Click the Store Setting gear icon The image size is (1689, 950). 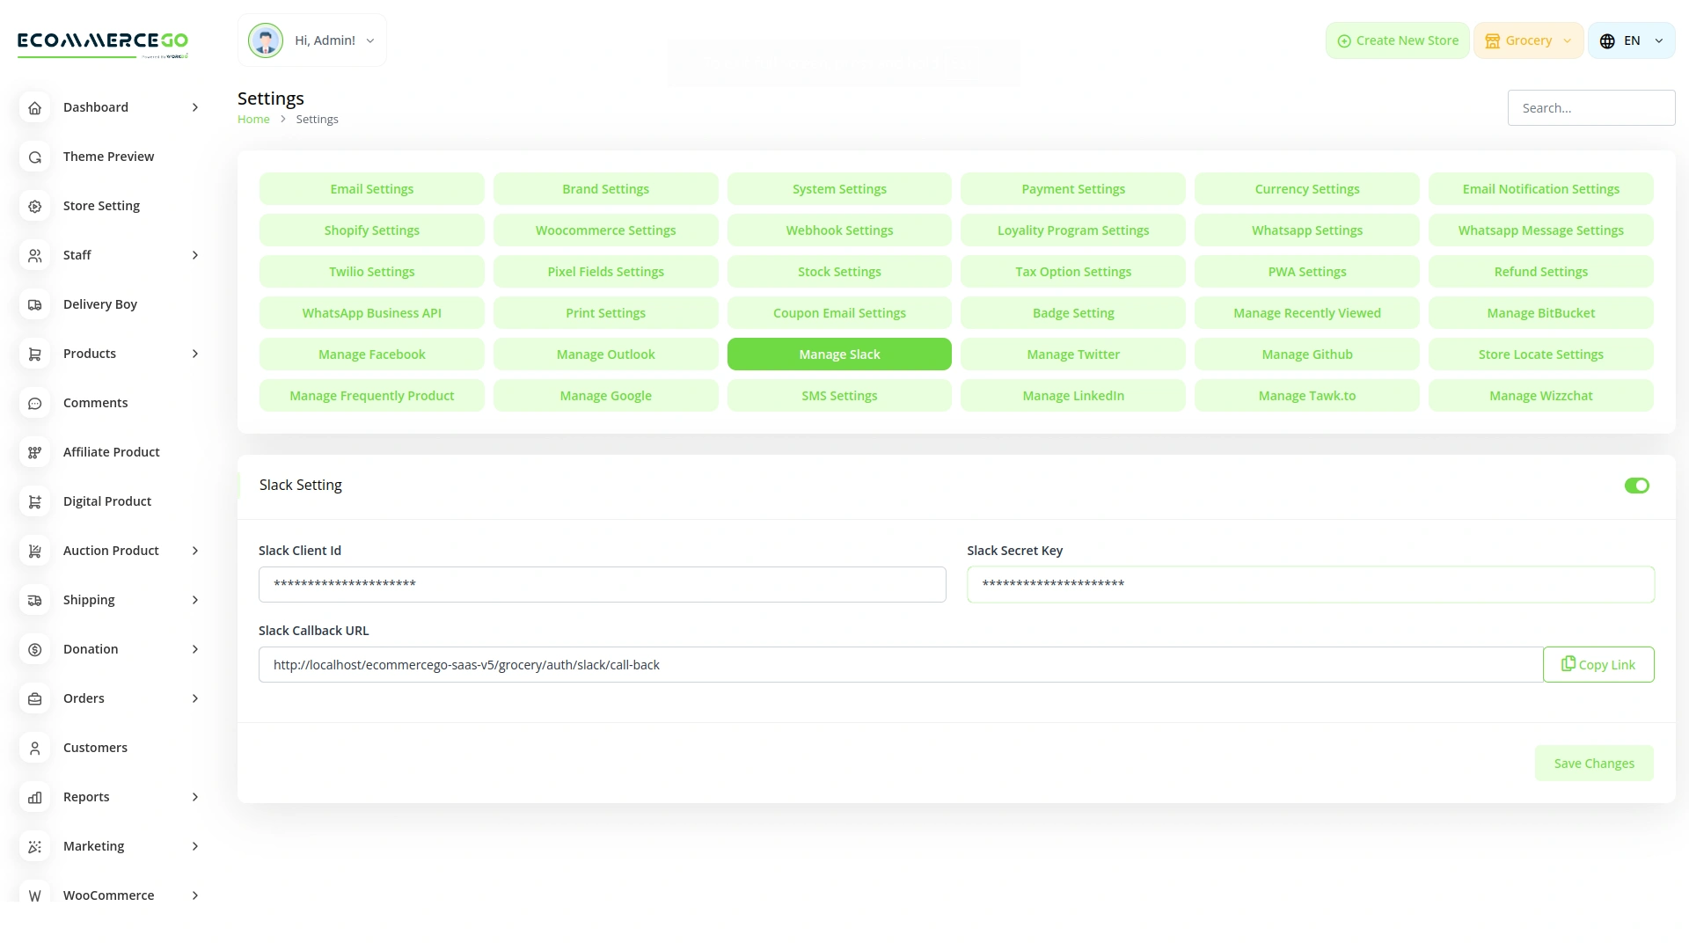[x=35, y=206]
